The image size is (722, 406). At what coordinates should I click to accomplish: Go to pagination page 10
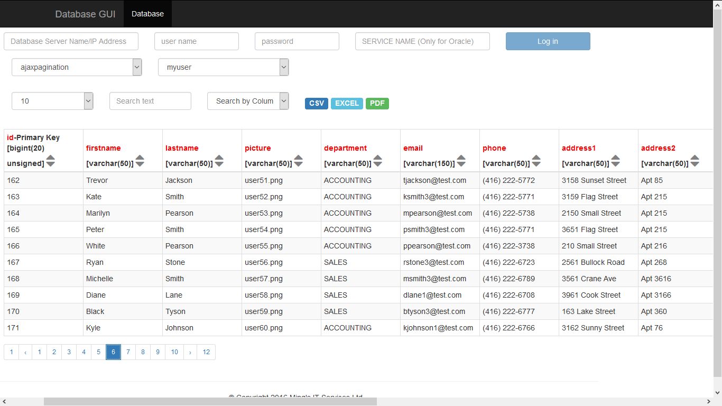[174, 352]
